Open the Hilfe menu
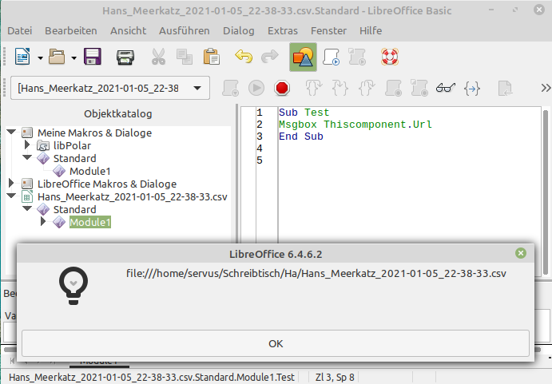The width and height of the screenshot is (552, 384). pos(371,31)
